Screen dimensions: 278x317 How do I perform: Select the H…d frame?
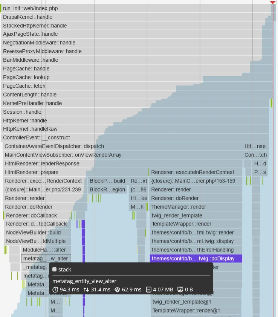260,163
